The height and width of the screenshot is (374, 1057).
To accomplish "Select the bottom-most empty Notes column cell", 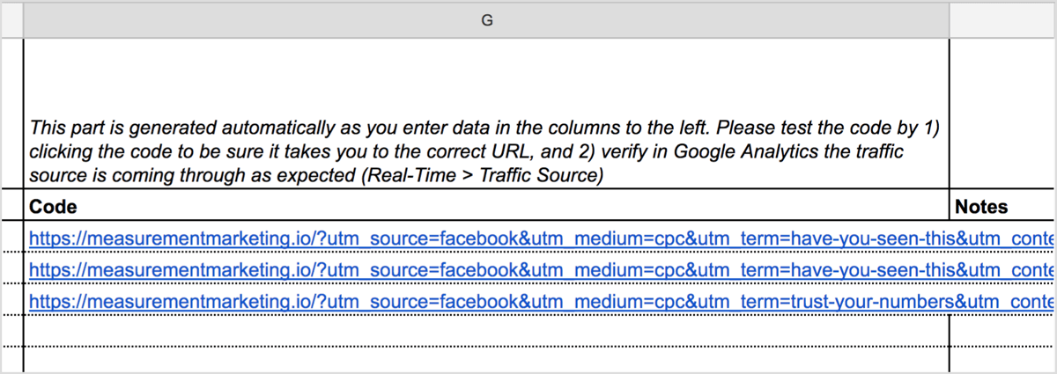I will (x=1002, y=360).
